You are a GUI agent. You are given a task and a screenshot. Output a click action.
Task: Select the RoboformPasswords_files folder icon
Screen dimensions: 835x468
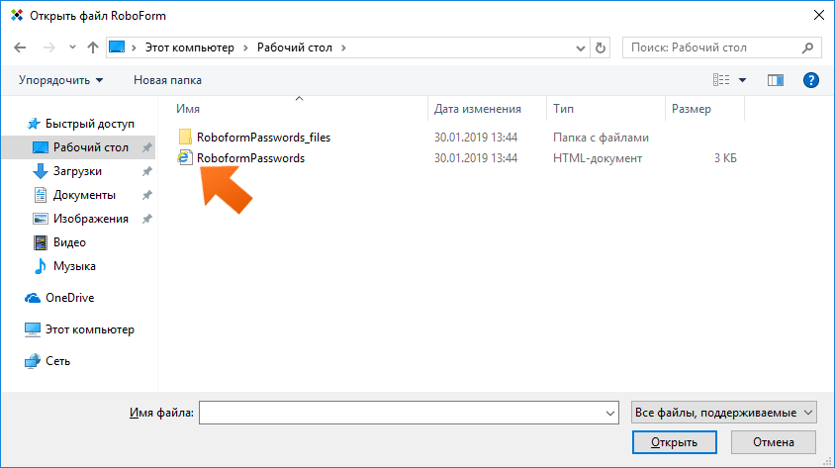[185, 137]
